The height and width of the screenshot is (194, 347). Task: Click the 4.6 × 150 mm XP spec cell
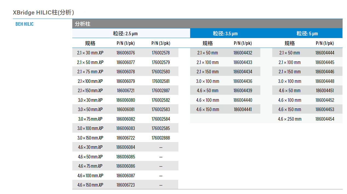pos(90,185)
